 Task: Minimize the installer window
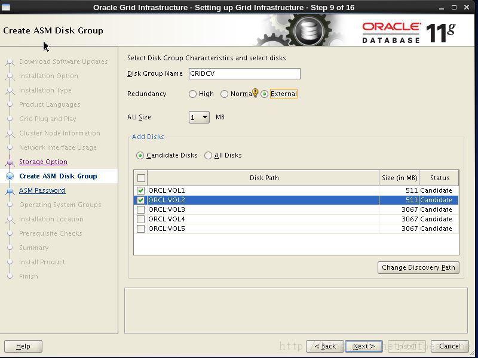[x=441, y=8]
